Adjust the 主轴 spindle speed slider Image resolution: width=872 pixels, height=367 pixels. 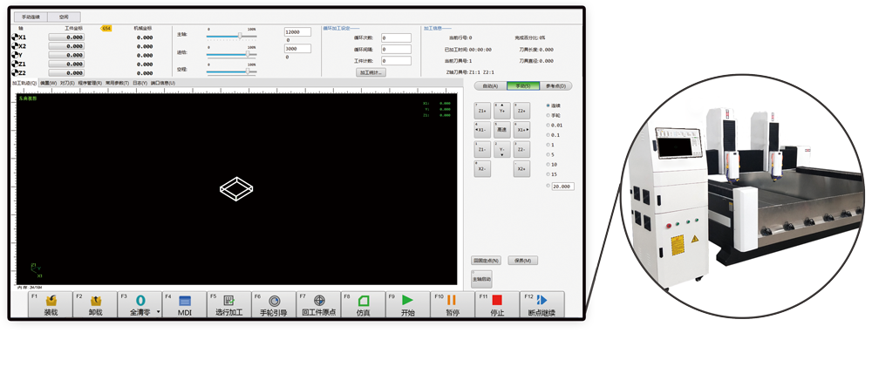(x=241, y=37)
